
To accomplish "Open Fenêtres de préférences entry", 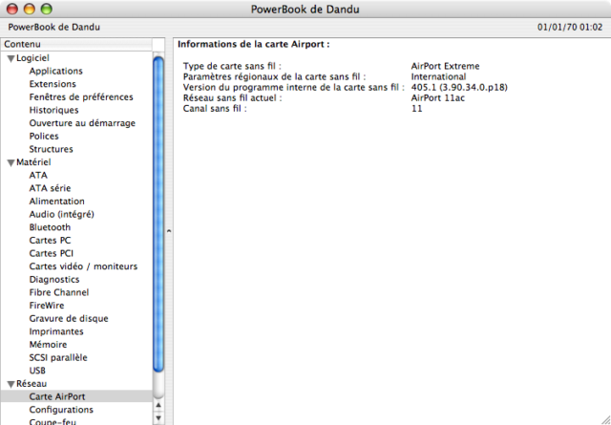I will tap(81, 97).
